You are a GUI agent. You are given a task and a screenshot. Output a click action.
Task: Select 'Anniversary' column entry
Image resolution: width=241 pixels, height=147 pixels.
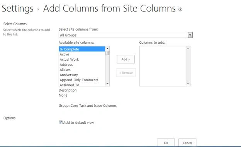(82, 75)
